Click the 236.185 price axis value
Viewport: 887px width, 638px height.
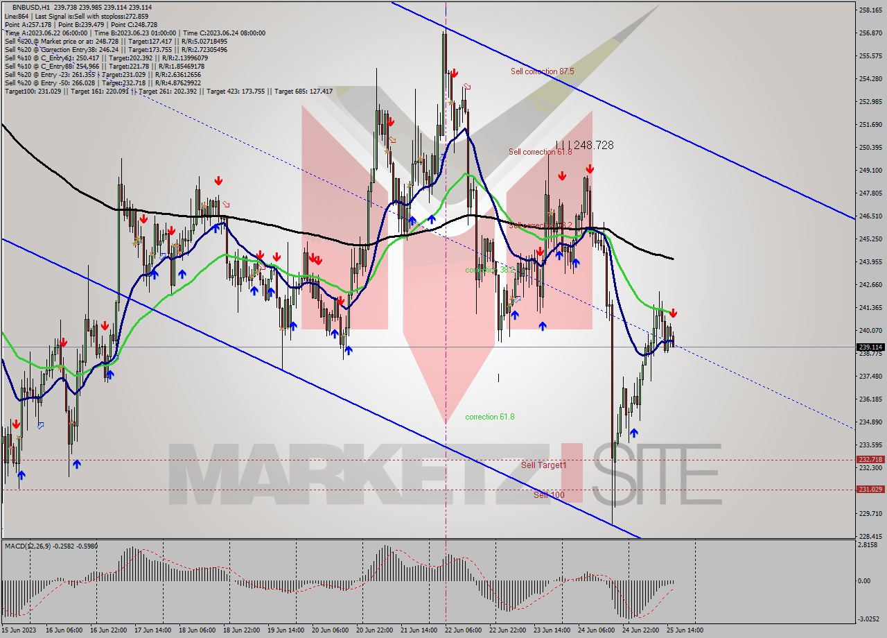pos(870,399)
